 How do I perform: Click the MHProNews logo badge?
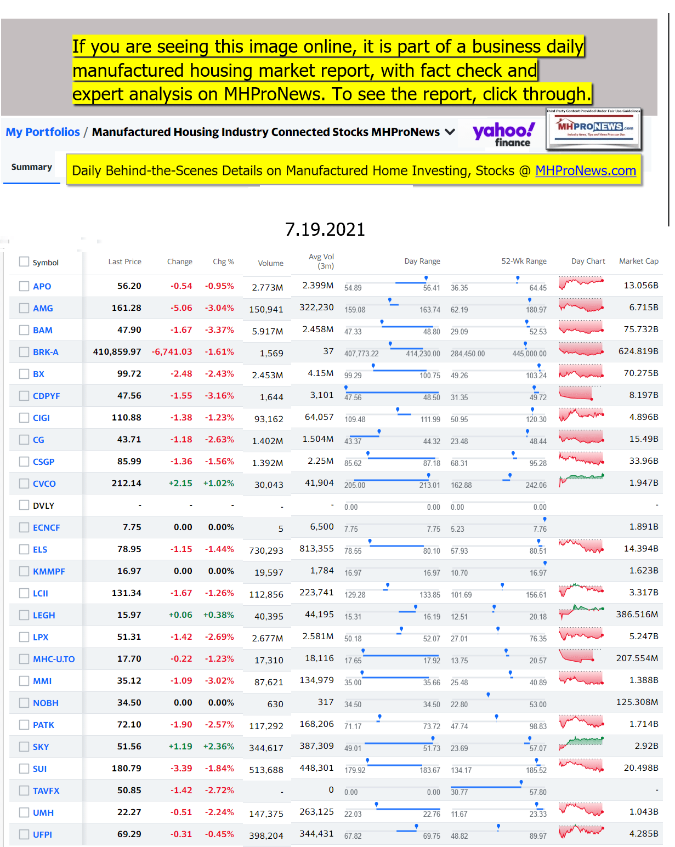594,129
